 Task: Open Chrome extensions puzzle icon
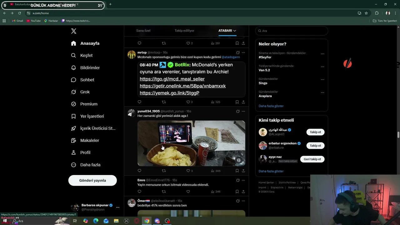tap(377, 13)
